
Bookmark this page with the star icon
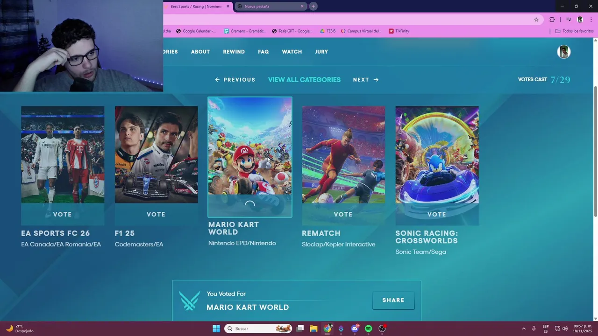pos(536,20)
